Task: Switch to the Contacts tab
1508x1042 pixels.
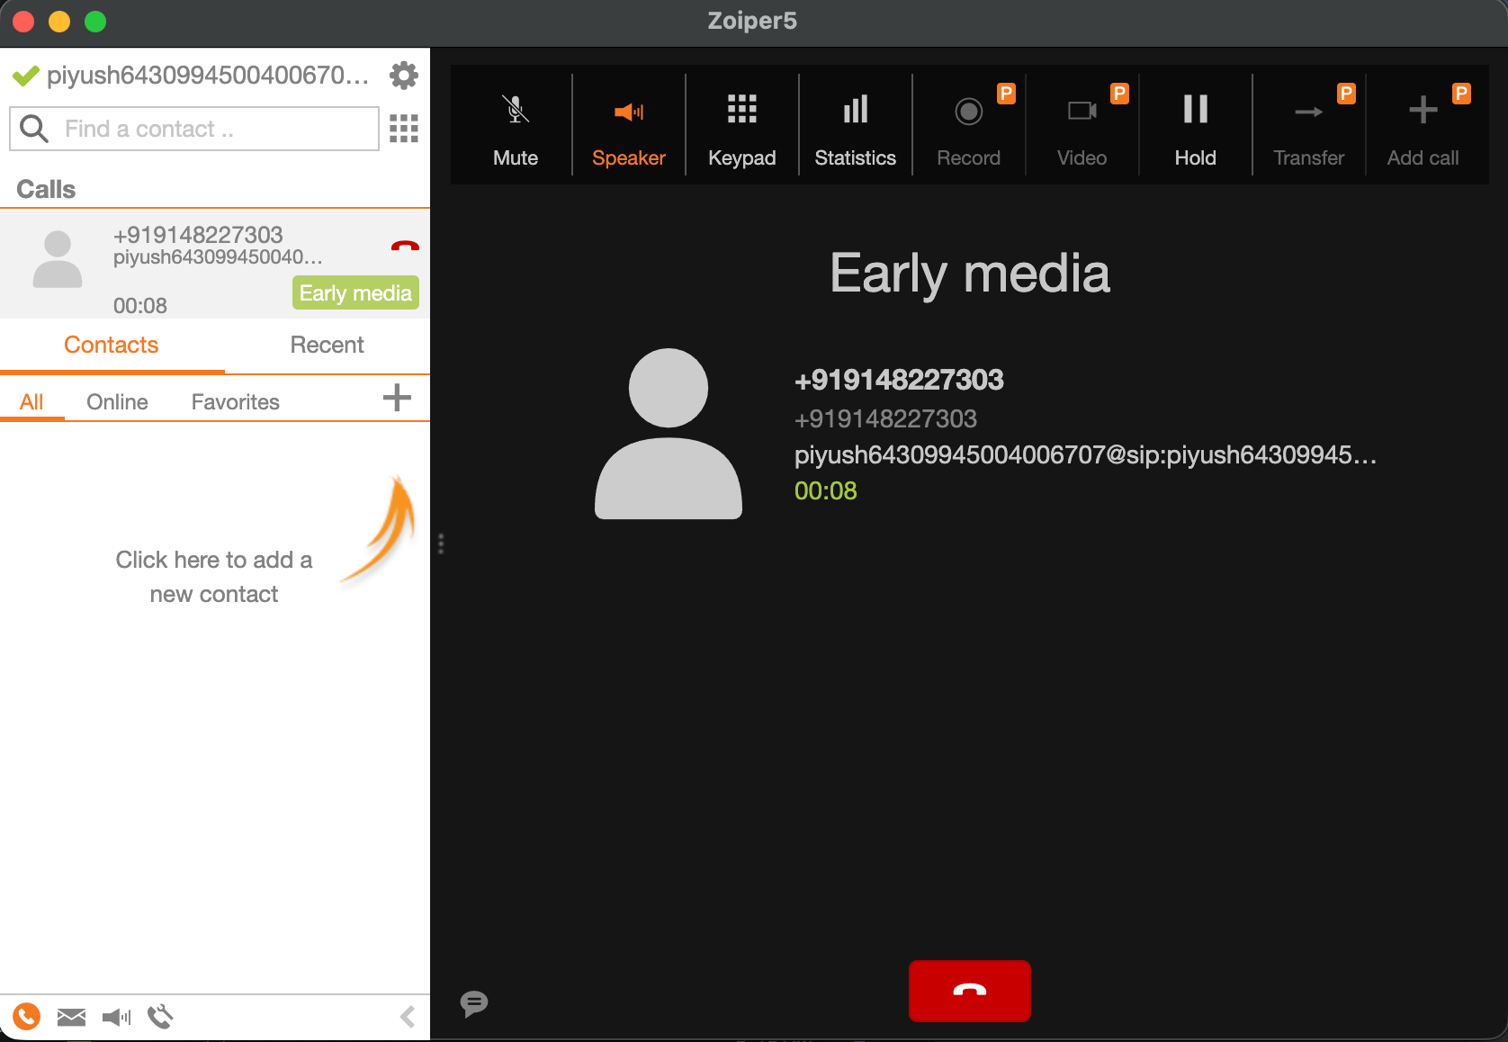Action: (112, 345)
